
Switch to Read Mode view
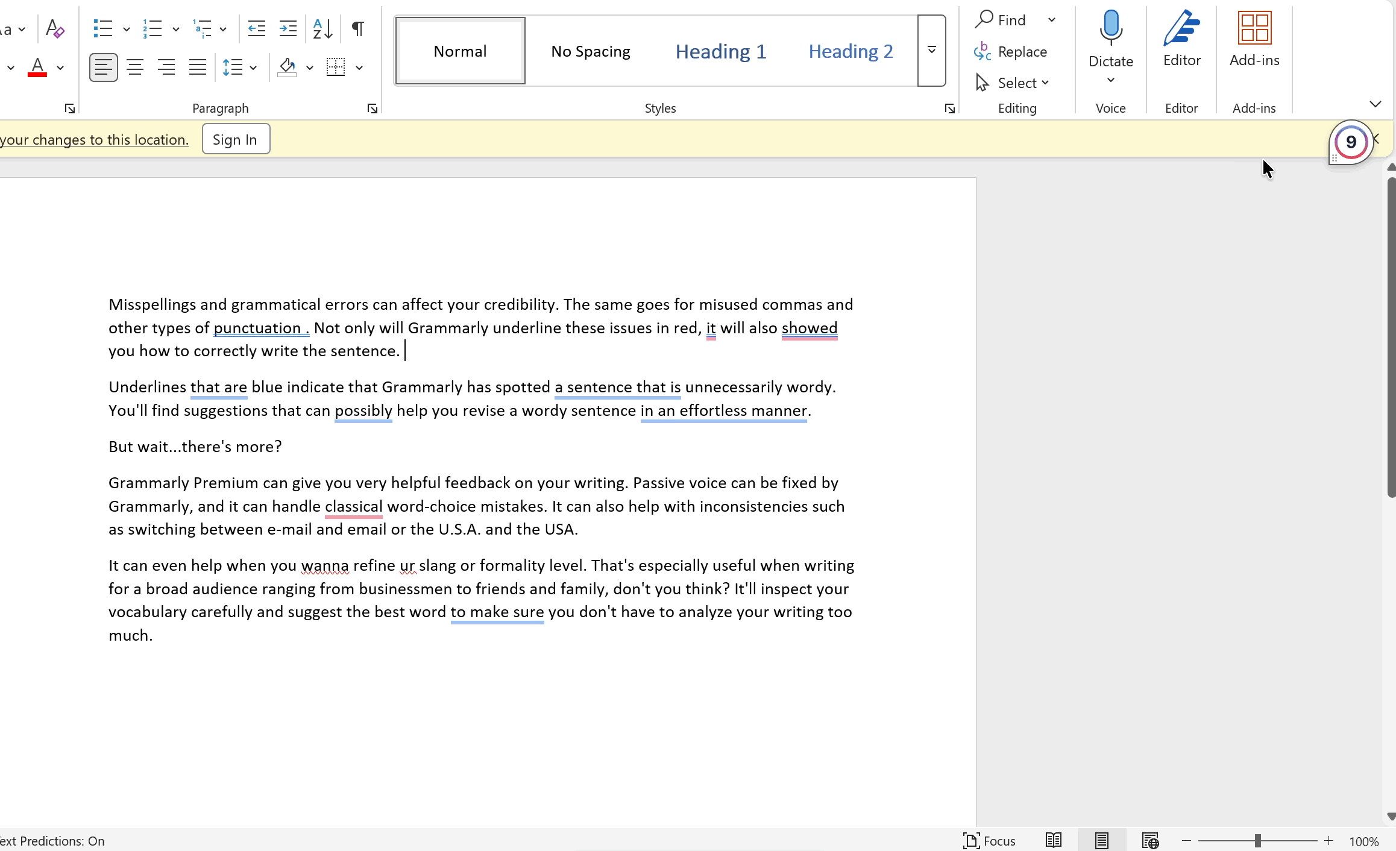point(1054,841)
